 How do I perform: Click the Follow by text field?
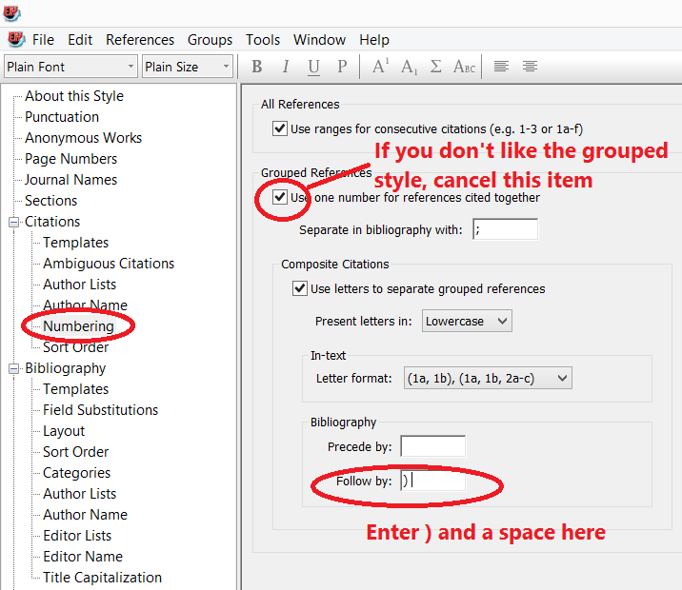point(432,481)
